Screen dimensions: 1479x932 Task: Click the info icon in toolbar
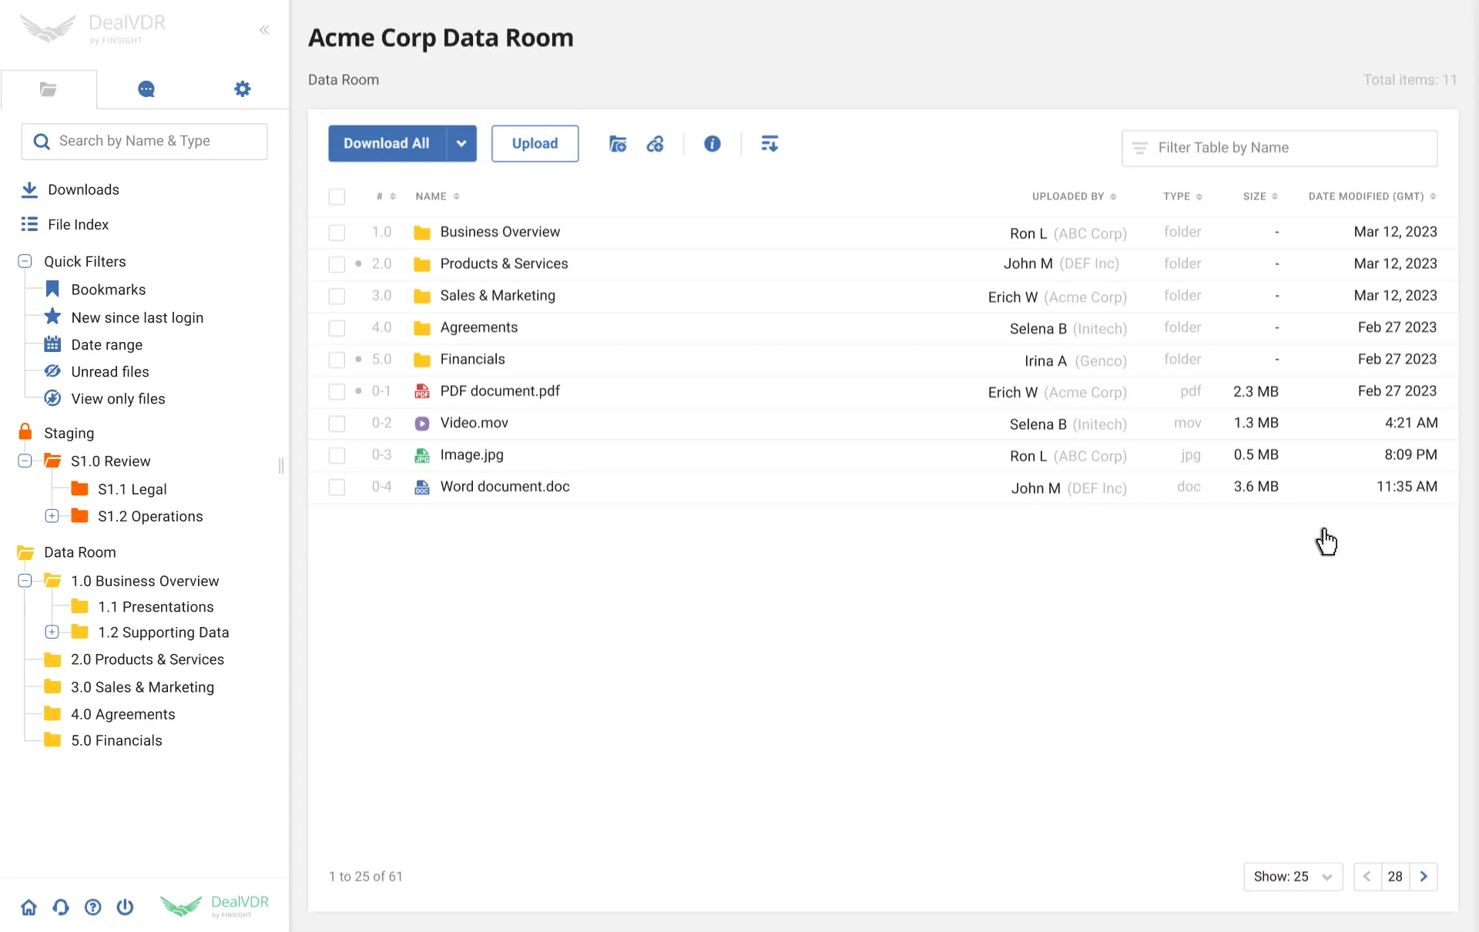[x=712, y=144]
